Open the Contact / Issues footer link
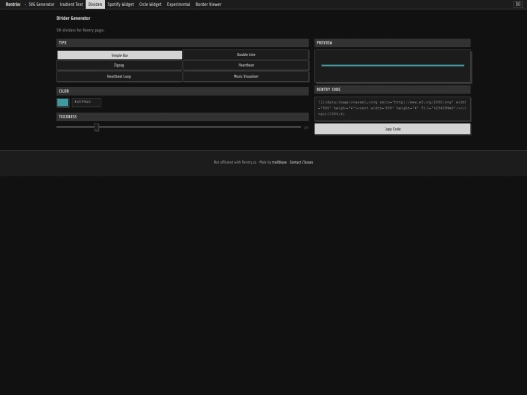This screenshot has height=395, width=527. pyautogui.click(x=302, y=162)
